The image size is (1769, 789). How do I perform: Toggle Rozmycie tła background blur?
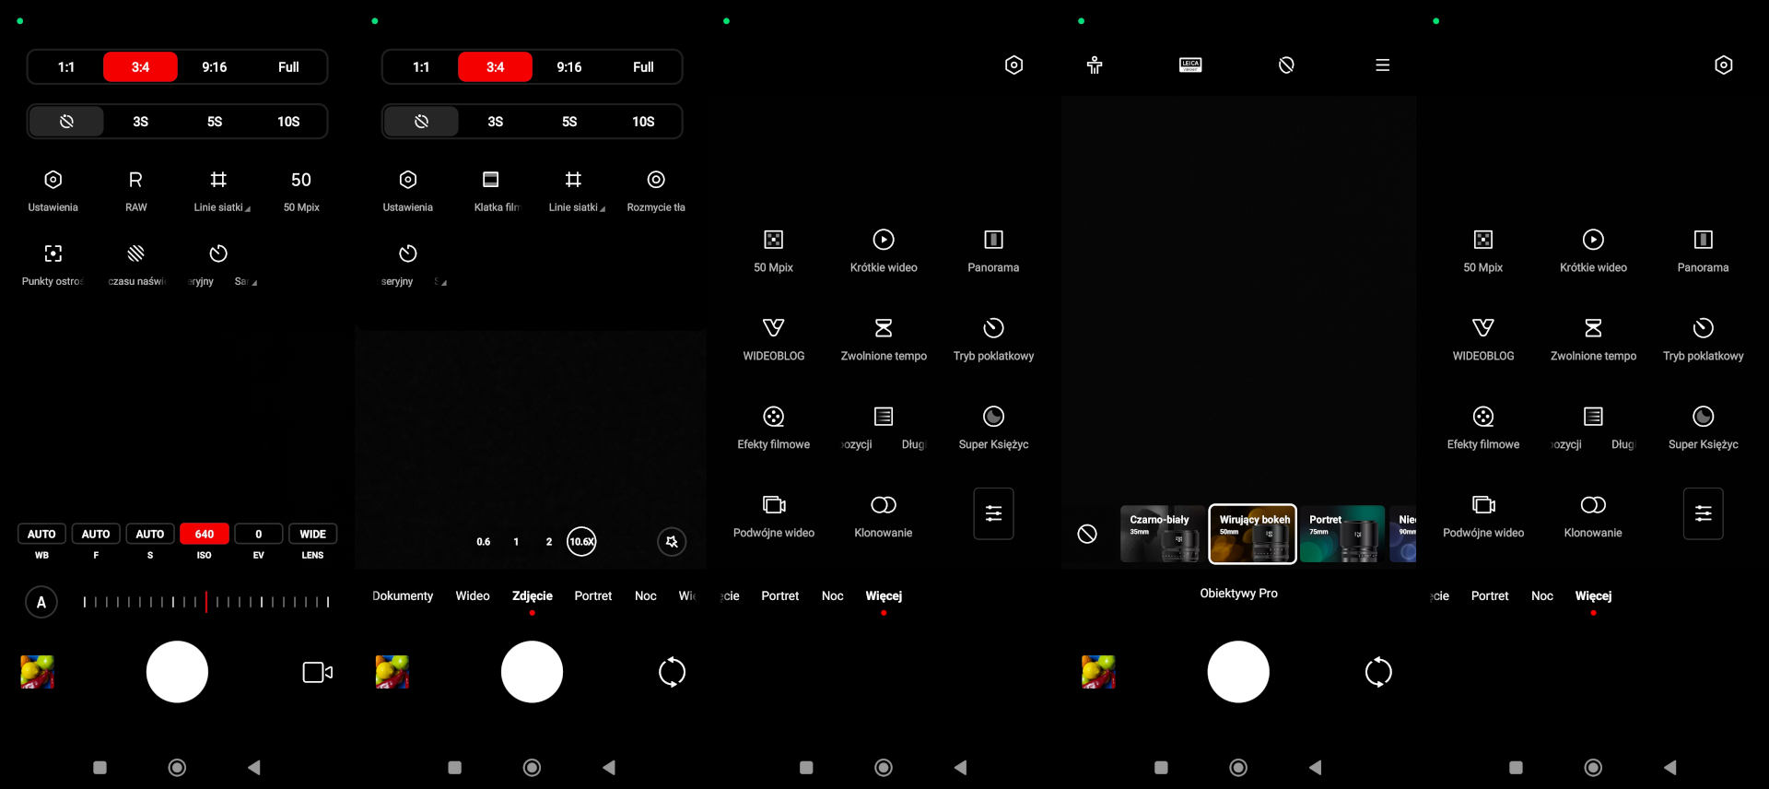point(655,190)
